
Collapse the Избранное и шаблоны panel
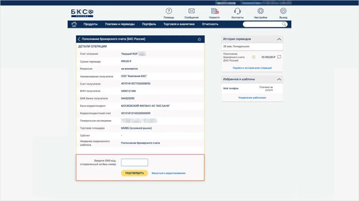pos(279,79)
